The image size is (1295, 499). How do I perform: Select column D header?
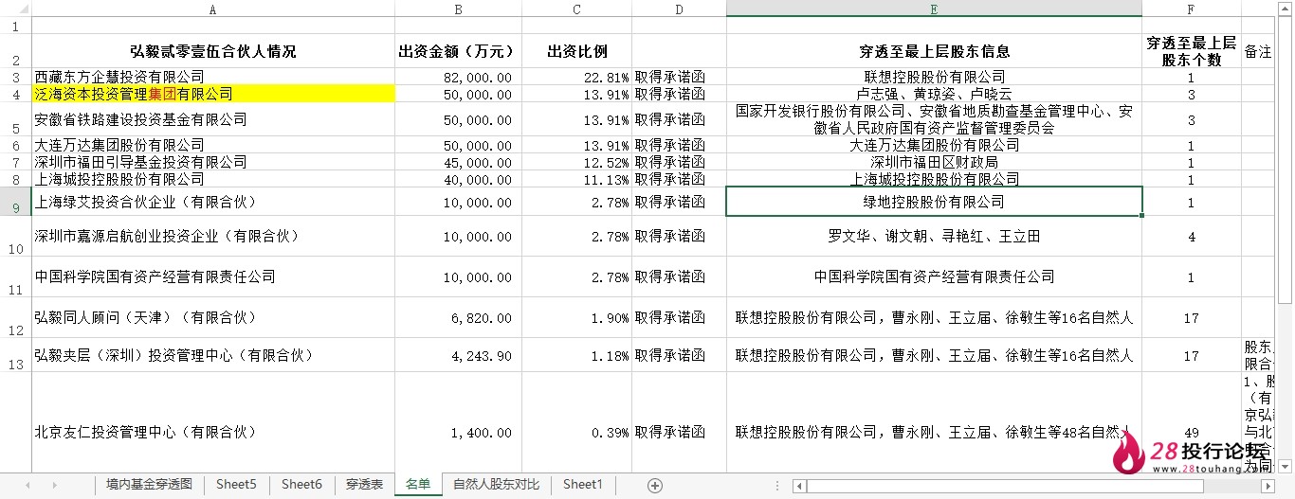pyautogui.click(x=679, y=9)
